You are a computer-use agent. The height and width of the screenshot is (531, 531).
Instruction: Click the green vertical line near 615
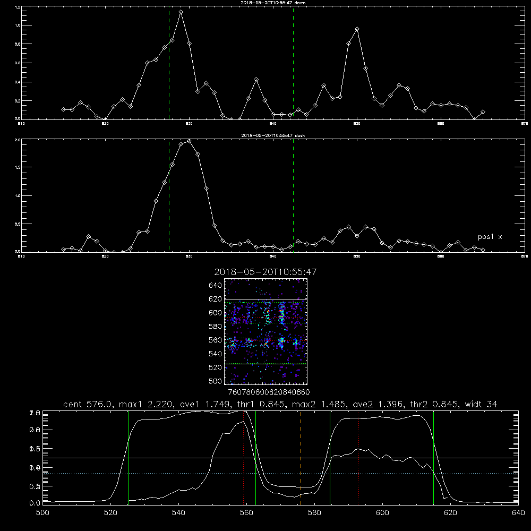point(433,457)
